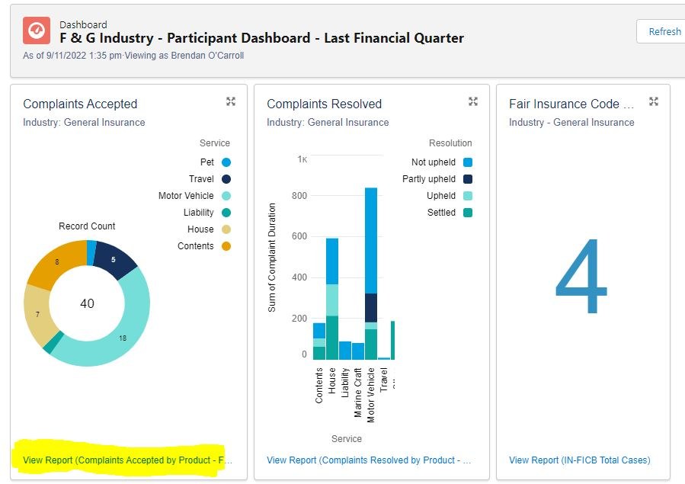Click the Contents legend color dot
The image size is (685, 484).
click(x=226, y=246)
